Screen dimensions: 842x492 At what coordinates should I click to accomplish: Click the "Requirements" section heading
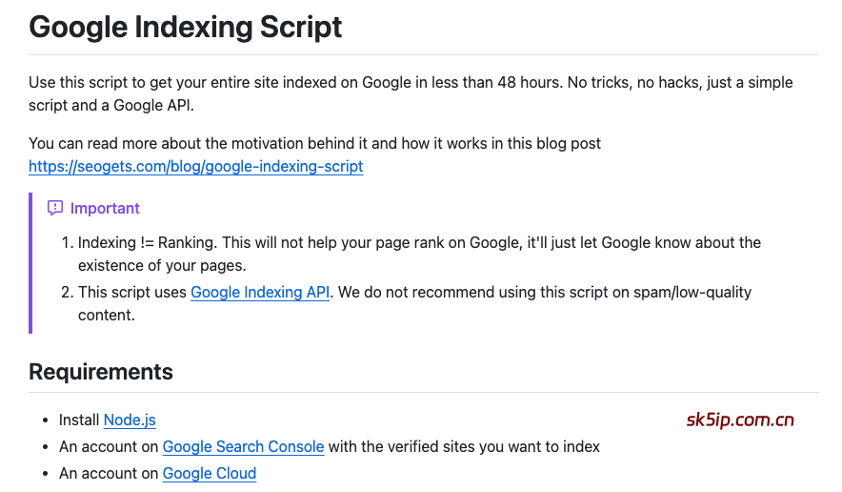(x=101, y=372)
